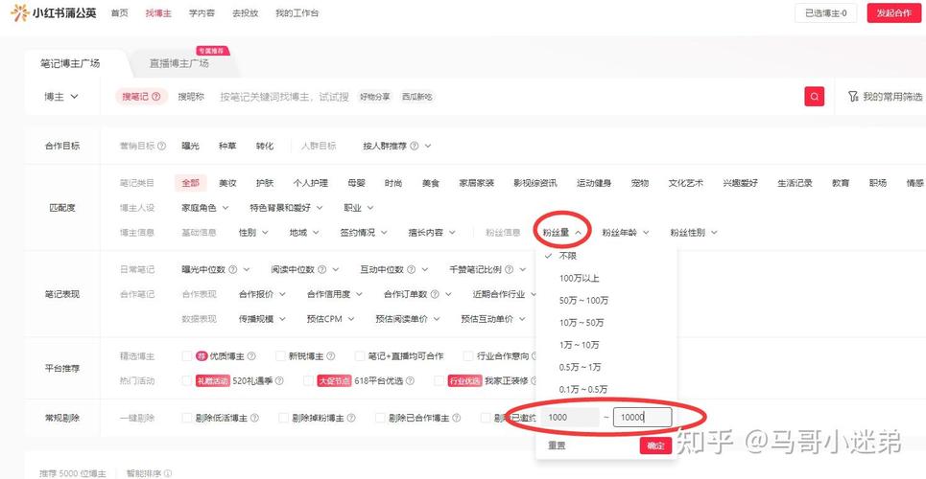Click help icon beside 千赞笔记比例
The image size is (926, 479).
coord(510,269)
